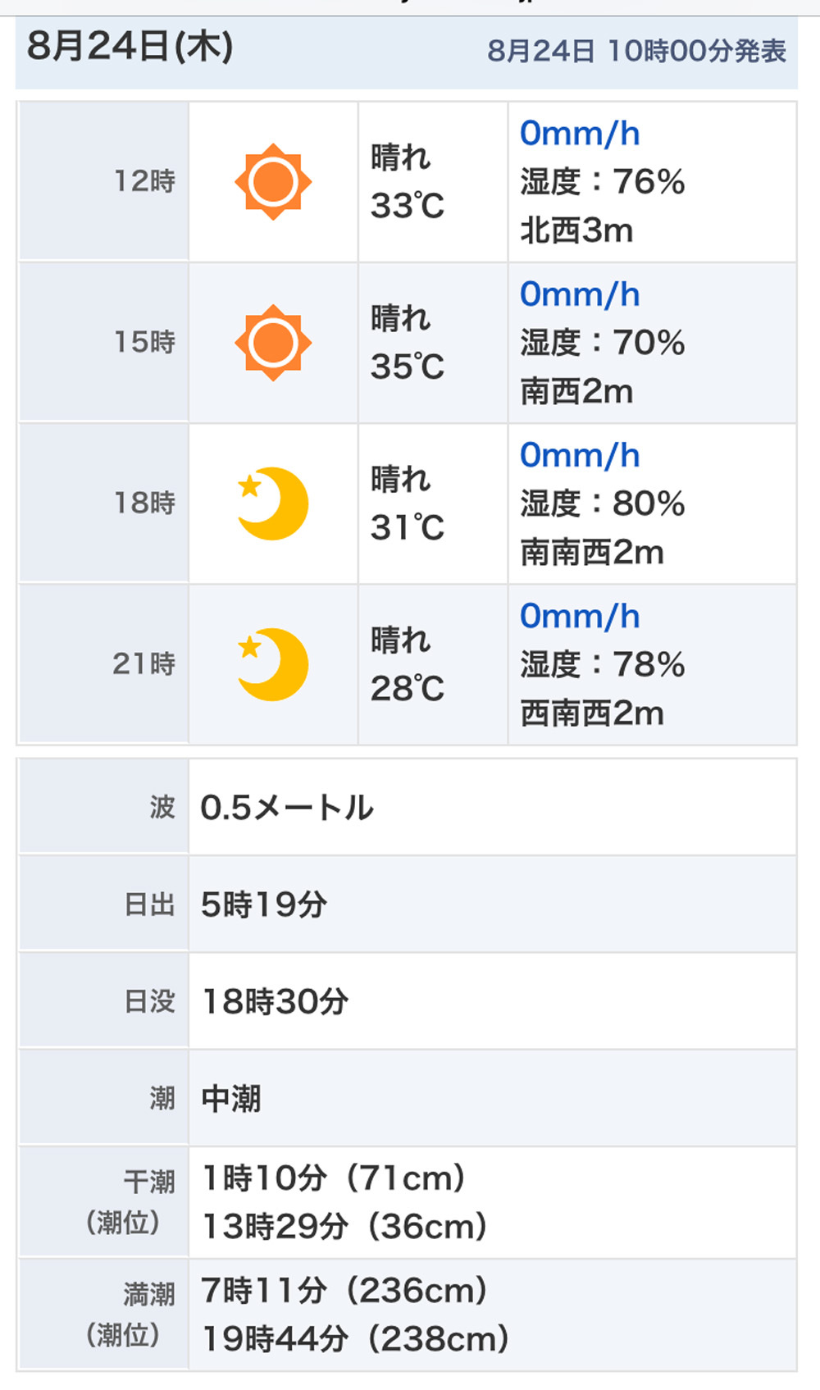Click the 波 0.5メートル wave row

point(407,807)
